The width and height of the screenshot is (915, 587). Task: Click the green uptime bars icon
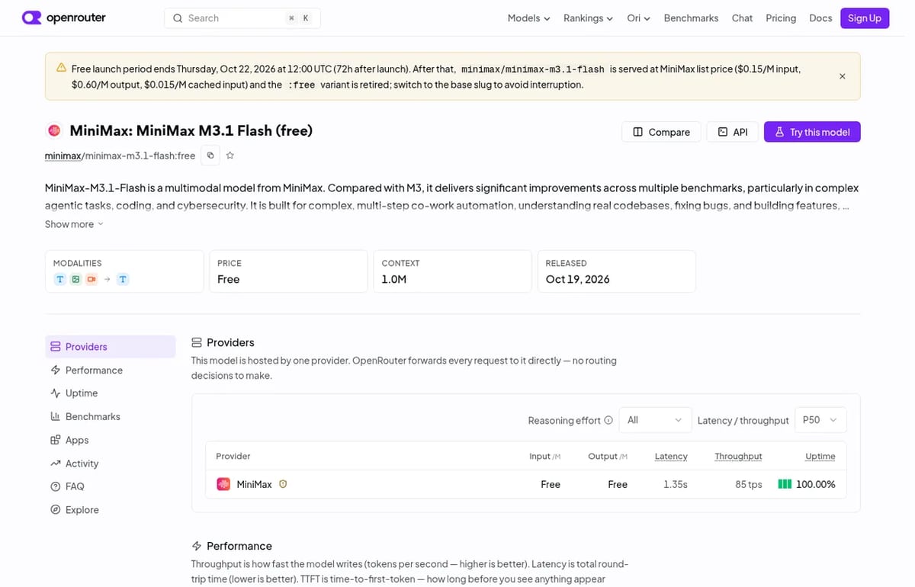click(785, 484)
